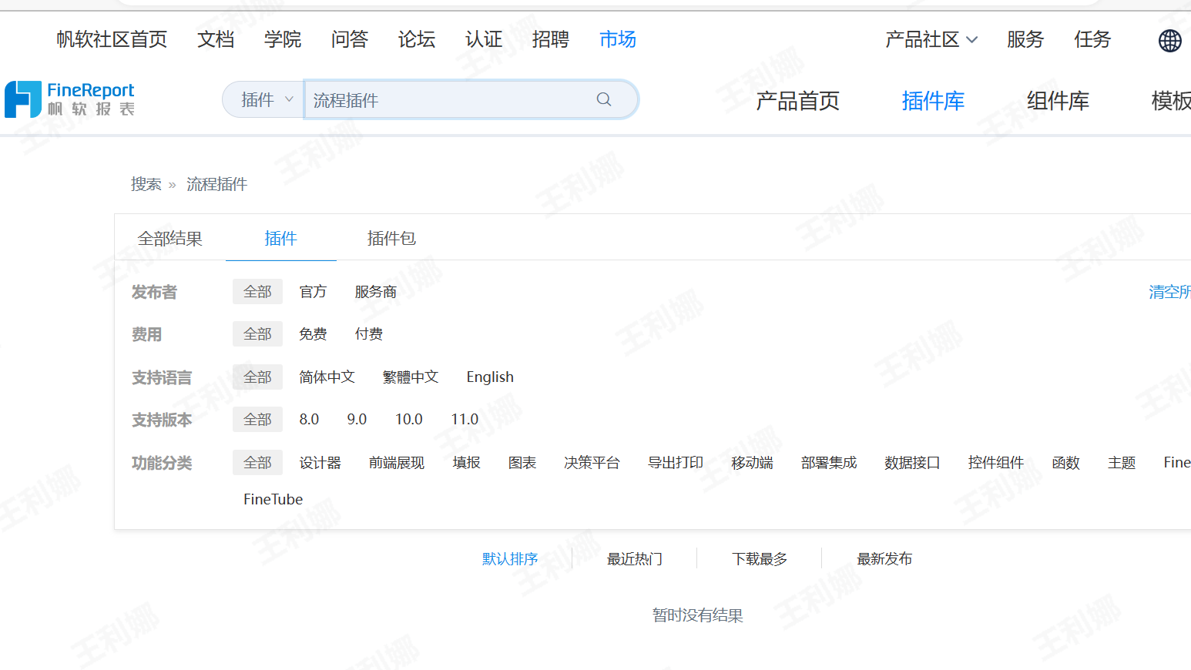This screenshot has height=670, width=1191.
Task: Open the 招聘 menu item
Action: [551, 39]
